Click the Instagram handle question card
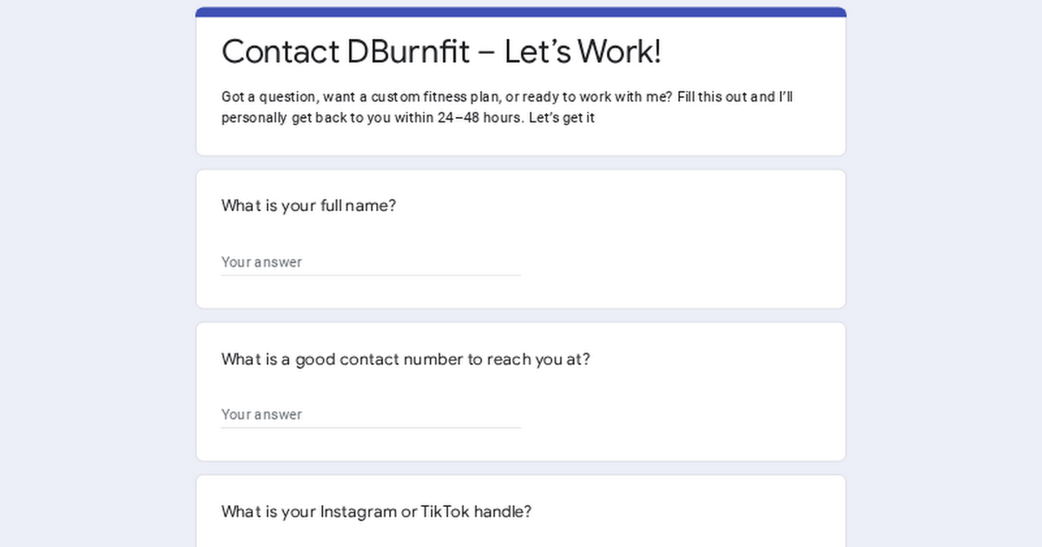The image size is (1042, 547). click(x=521, y=512)
